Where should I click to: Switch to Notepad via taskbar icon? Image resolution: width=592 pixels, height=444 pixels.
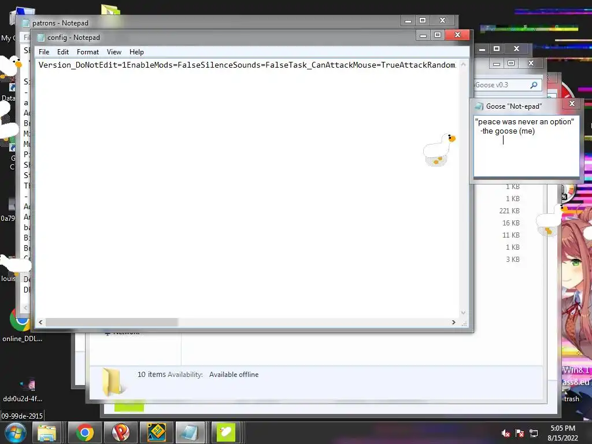click(x=190, y=432)
